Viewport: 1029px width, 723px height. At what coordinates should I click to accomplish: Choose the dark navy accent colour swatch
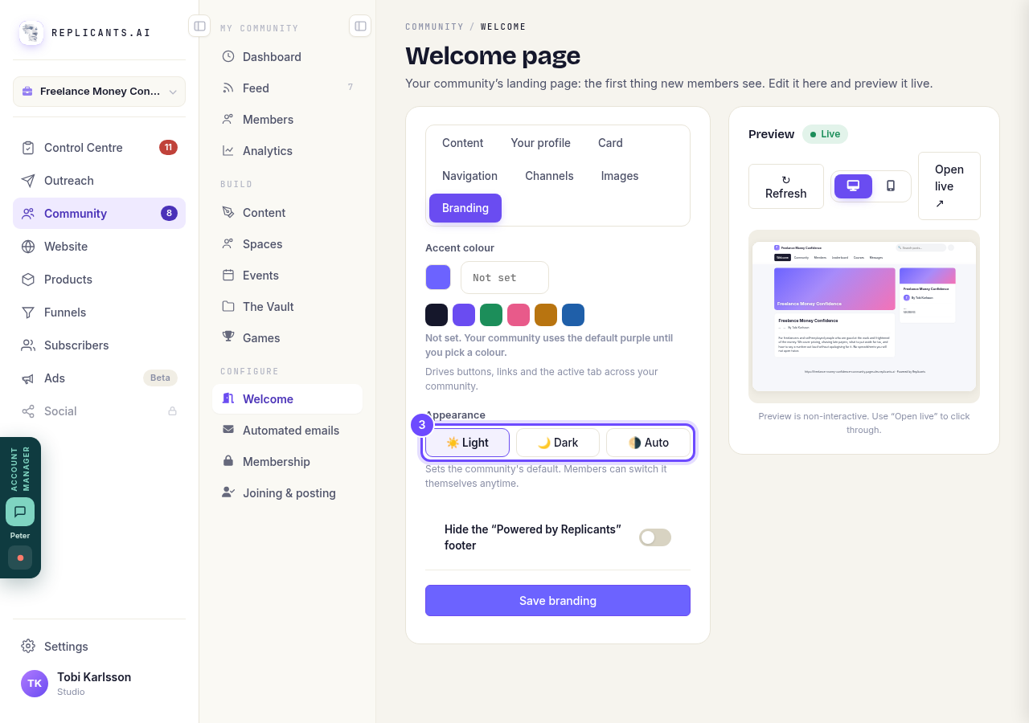437,315
